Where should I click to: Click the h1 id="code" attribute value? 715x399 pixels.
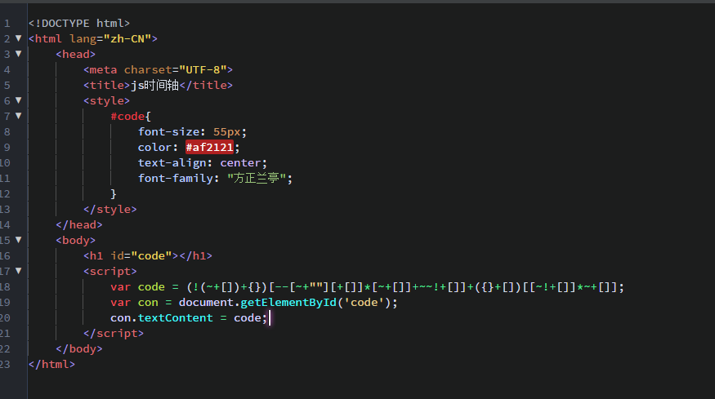pyautogui.click(x=151, y=255)
